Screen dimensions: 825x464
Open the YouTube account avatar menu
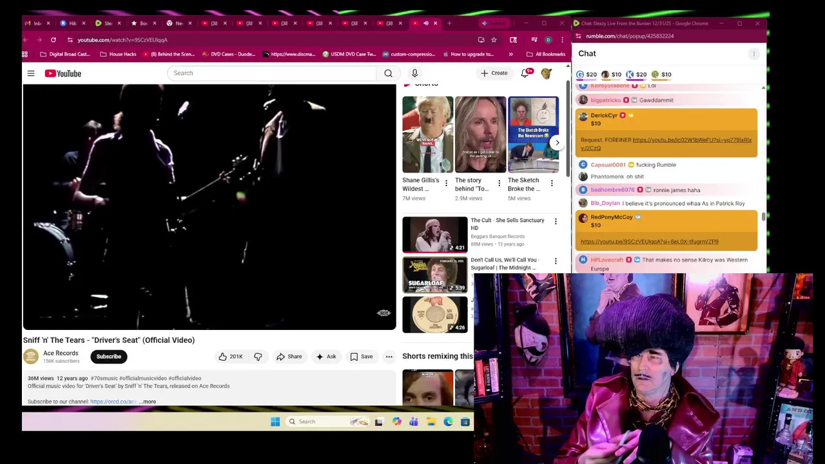(x=547, y=73)
